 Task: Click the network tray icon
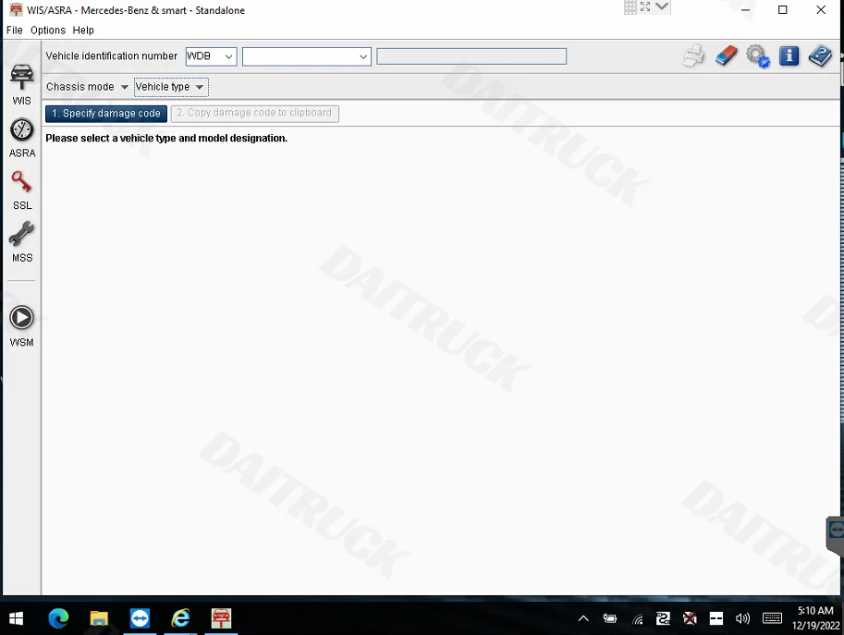click(x=638, y=619)
